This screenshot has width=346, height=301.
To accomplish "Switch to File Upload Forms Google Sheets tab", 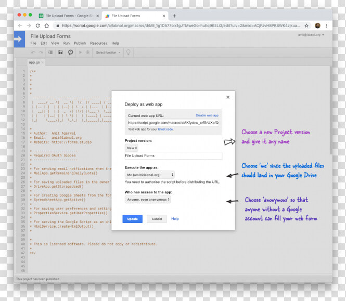I will click(69, 16).
